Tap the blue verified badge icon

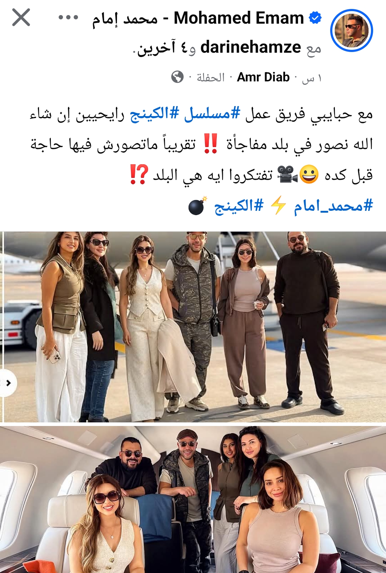[x=315, y=17]
